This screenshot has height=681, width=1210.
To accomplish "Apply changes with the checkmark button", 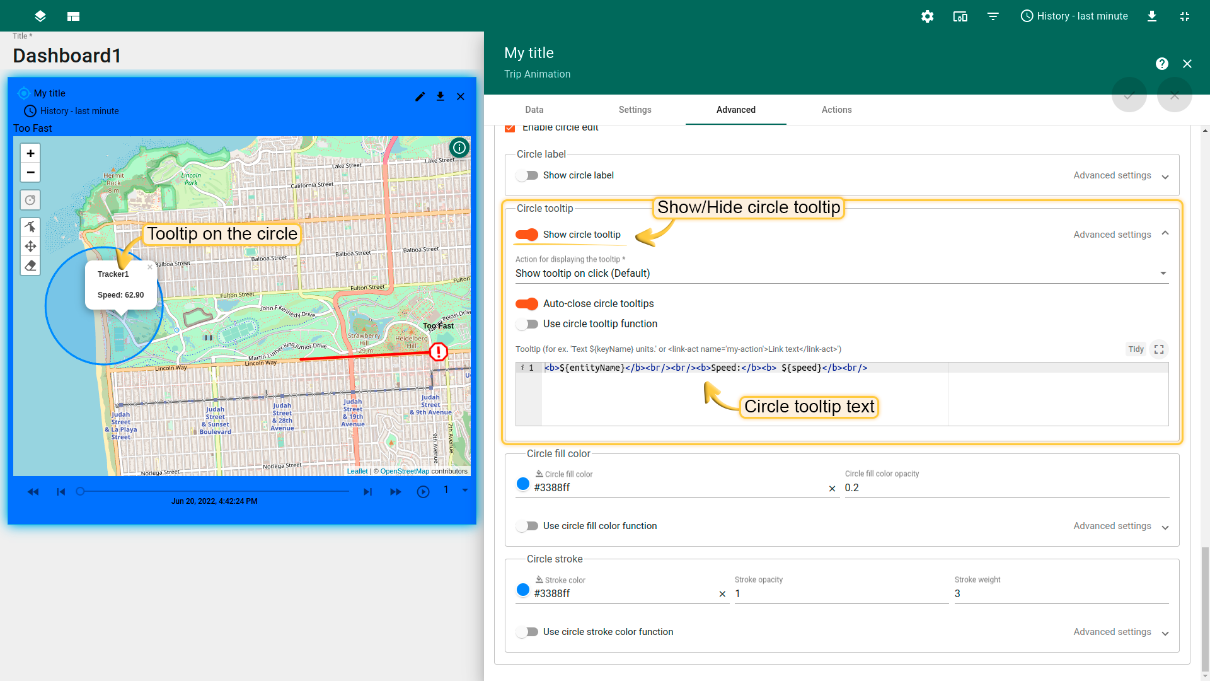I will pos(1129,96).
